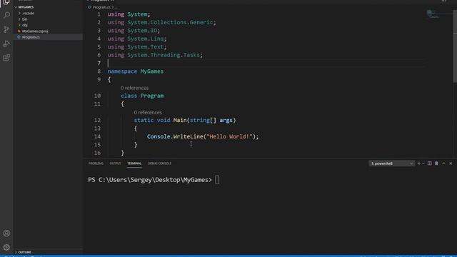
Task: Click the static void Main declaration
Action: point(185,120)
